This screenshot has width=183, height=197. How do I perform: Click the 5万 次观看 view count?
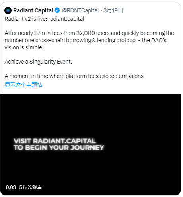coord(31,187)
